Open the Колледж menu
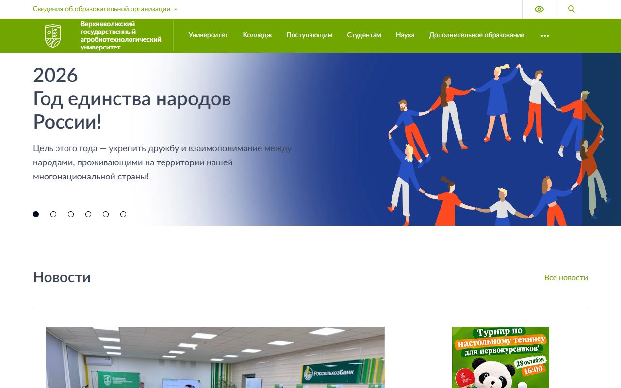Image resolution: width=621 pixels, height=388 pixels. coord(257,35)
